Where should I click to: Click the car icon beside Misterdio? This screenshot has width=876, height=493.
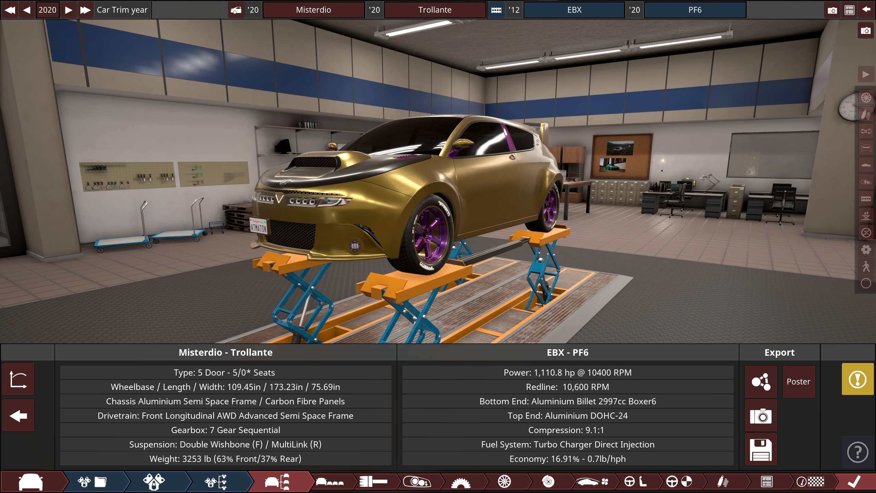tap(236, 10)
